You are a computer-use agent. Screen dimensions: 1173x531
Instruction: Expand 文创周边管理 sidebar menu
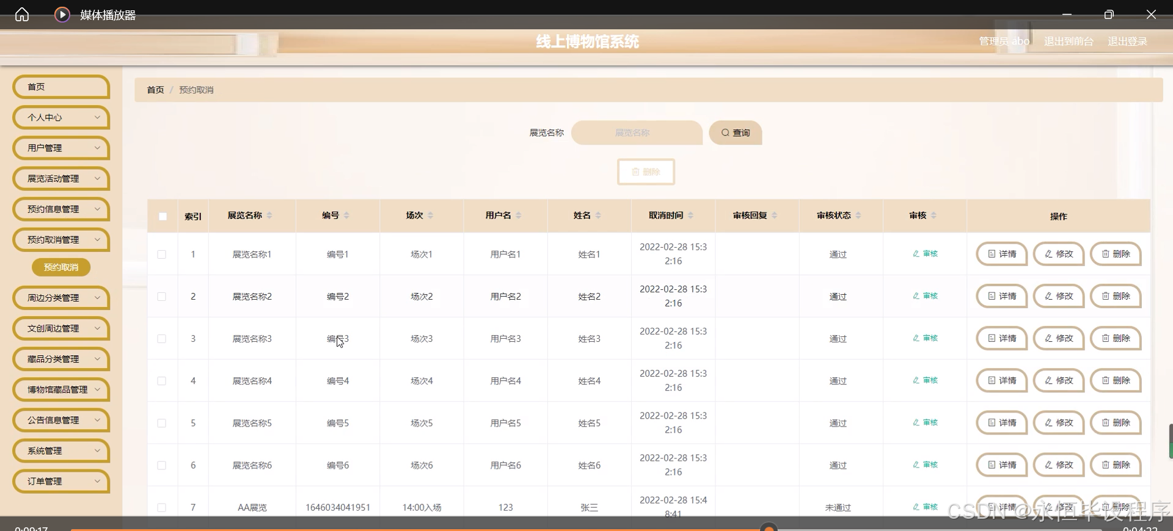[61, 328]
